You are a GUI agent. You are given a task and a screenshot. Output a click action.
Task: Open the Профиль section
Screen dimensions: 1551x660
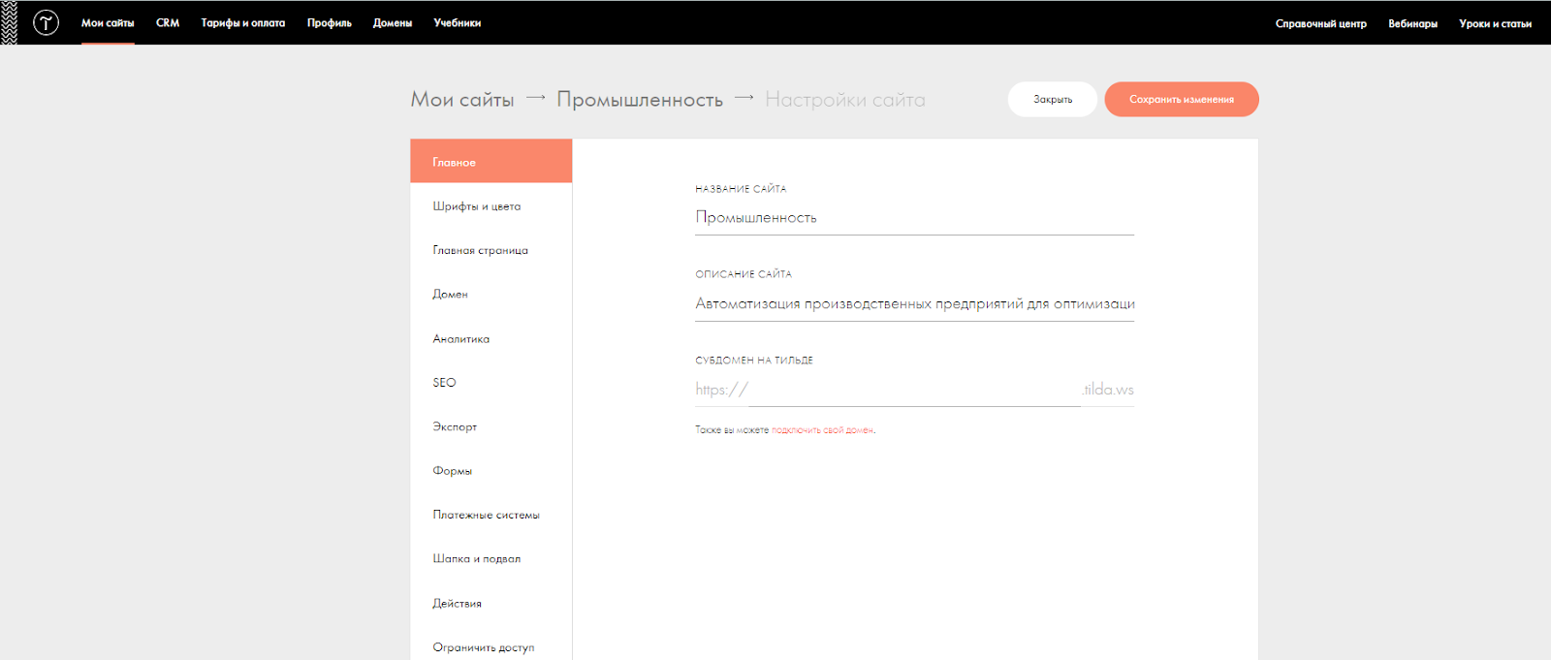(x=330, y=23)
